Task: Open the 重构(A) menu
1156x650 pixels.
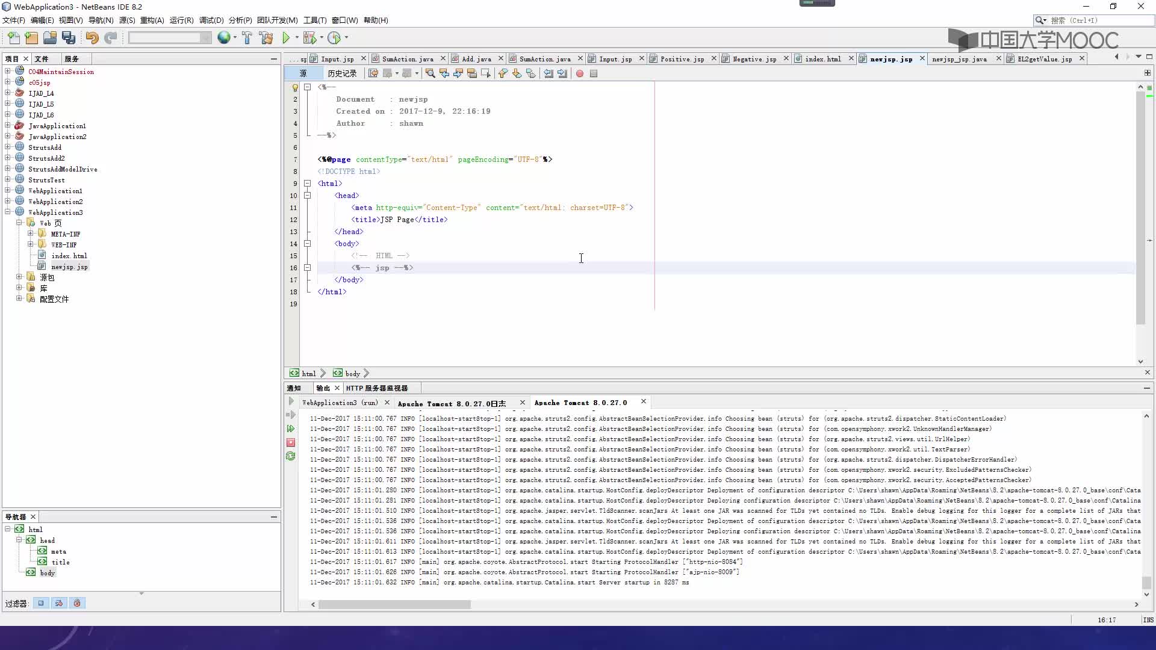Action: 152,20
